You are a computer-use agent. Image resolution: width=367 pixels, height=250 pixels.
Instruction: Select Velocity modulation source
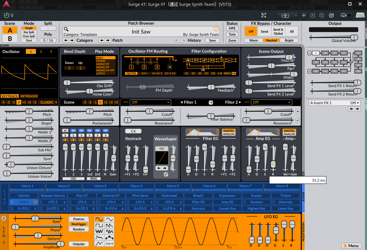tap(24, 195)
